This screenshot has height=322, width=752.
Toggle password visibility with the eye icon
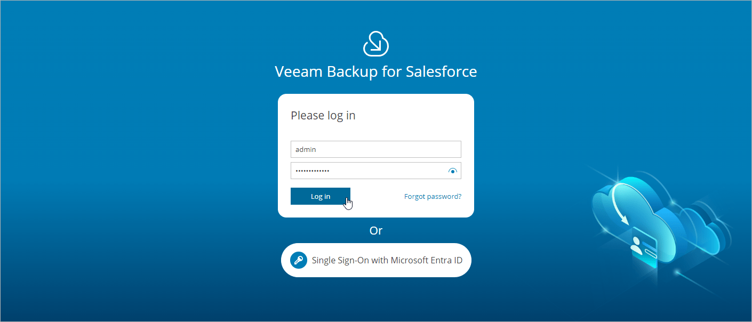(x=453, y=171)
